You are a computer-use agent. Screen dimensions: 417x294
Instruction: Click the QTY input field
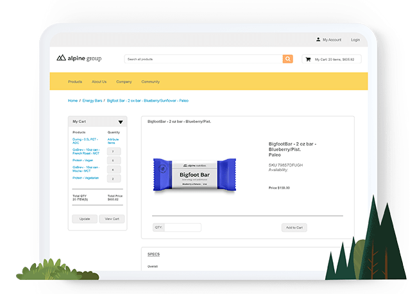[182, 227]
